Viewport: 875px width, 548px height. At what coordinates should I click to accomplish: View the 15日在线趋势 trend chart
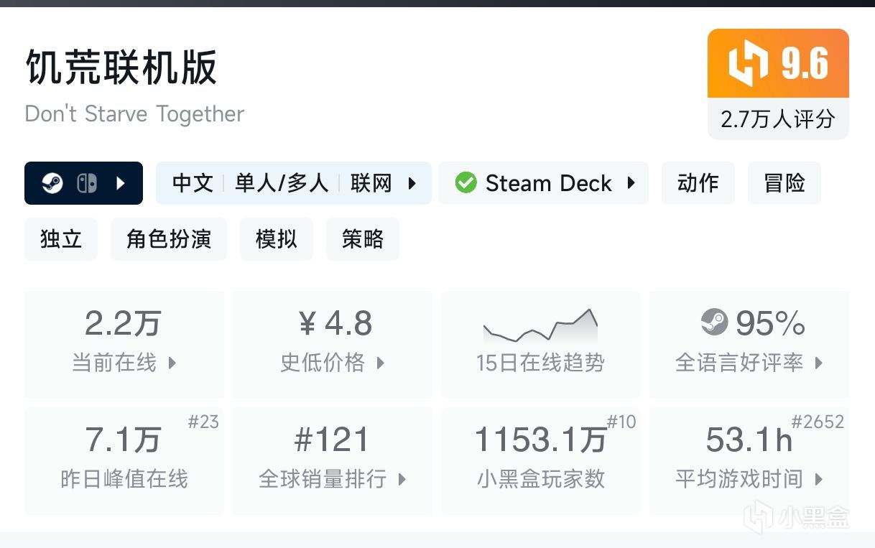click(540, 344)
